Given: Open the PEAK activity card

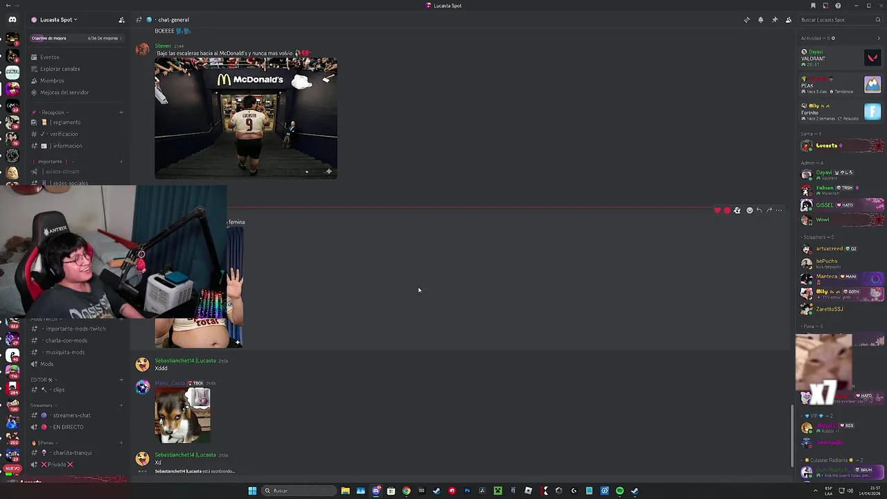Looking at the screenshot, I should tap(841, 85).
